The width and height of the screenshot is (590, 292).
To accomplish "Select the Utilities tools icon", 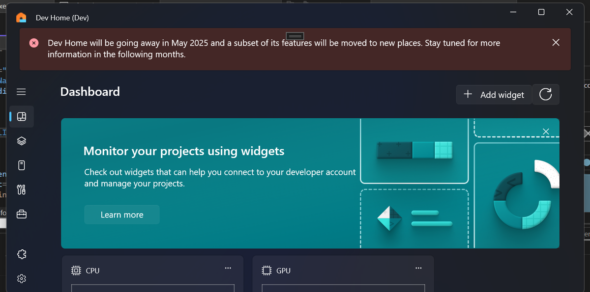I will point(21,189).
